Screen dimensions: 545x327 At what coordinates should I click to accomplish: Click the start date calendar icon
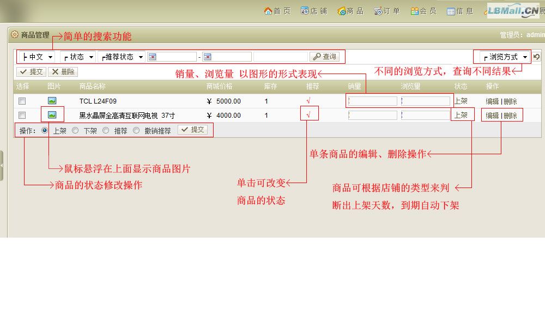(x=152, y=57)
